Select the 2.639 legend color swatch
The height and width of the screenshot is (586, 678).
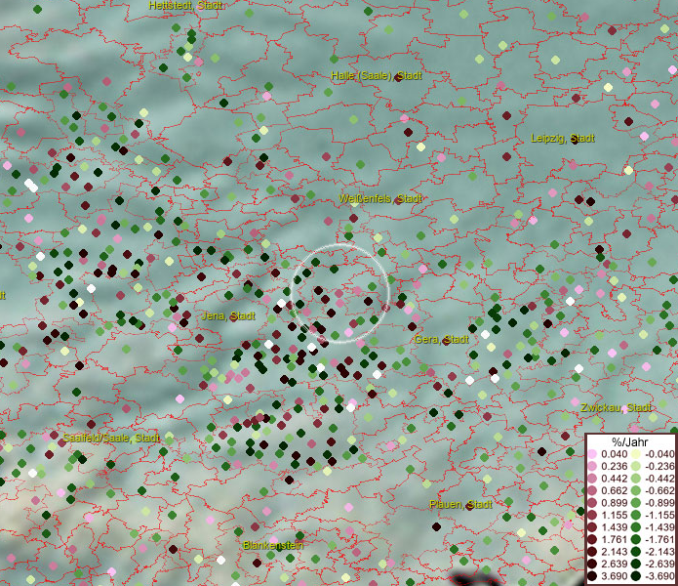click(x=592, y=564)
